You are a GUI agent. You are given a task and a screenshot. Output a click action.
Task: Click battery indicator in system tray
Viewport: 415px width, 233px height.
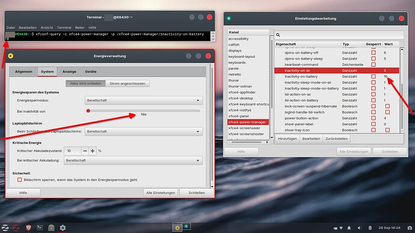pos(370,228)
